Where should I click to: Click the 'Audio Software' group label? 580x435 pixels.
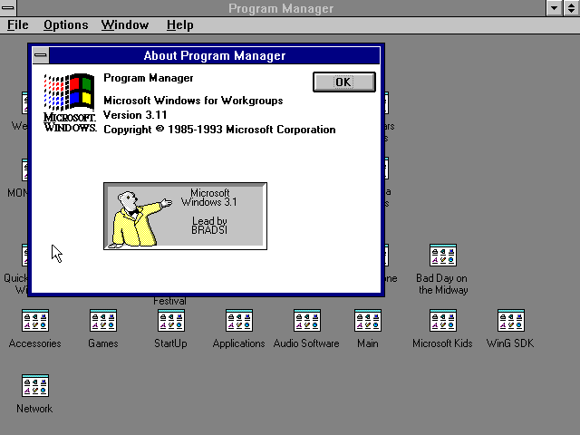(x=306, y=343)
